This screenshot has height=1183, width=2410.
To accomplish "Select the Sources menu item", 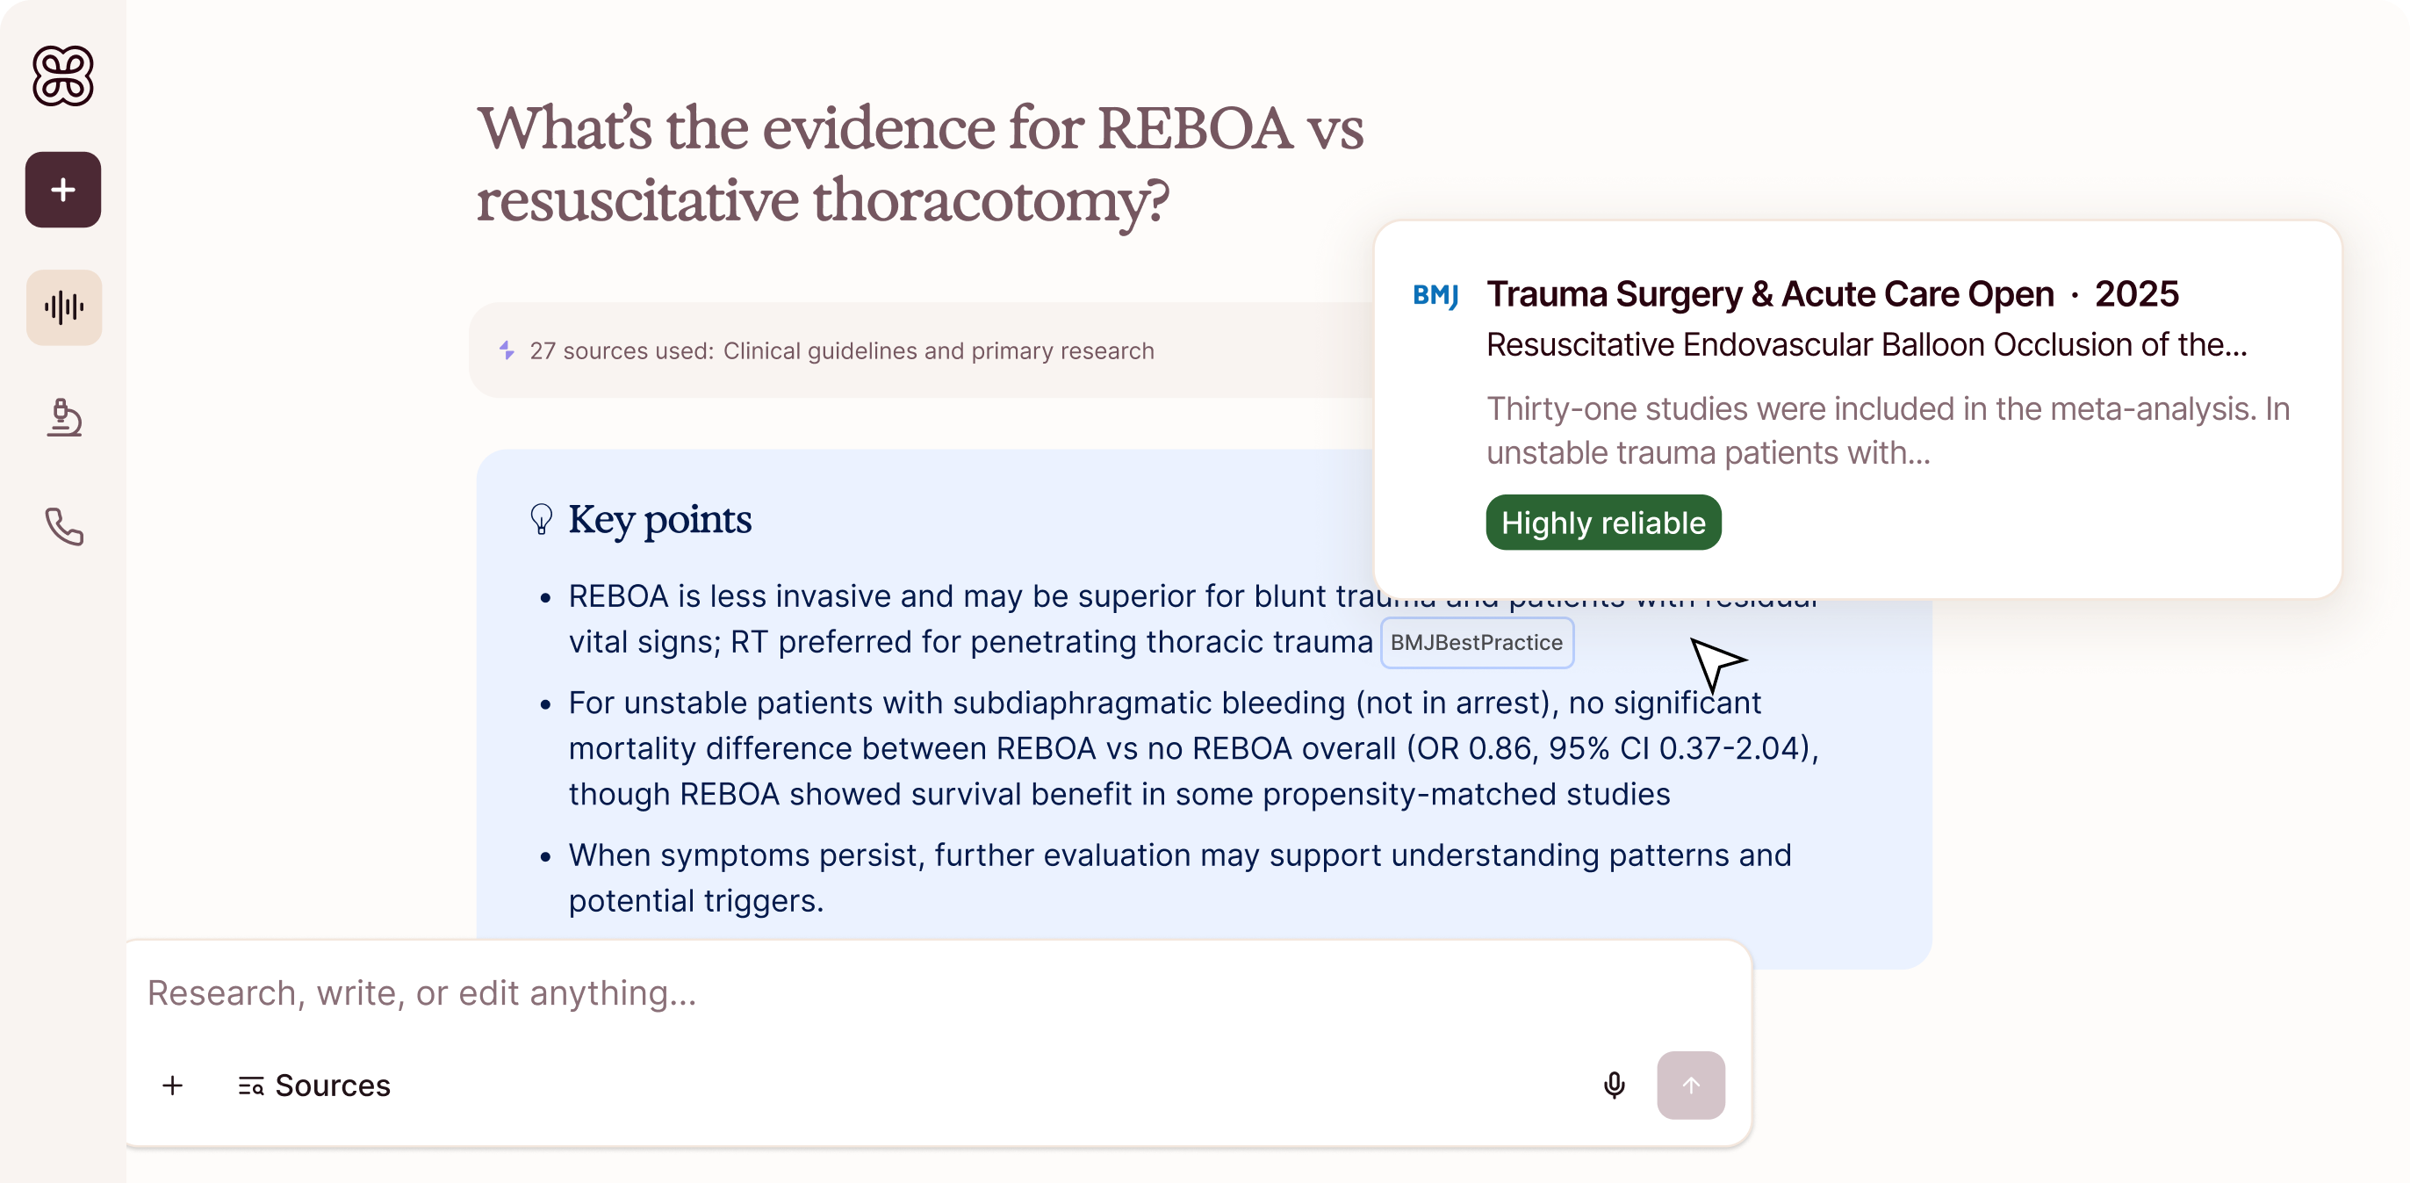I will tap(314, 1085).
